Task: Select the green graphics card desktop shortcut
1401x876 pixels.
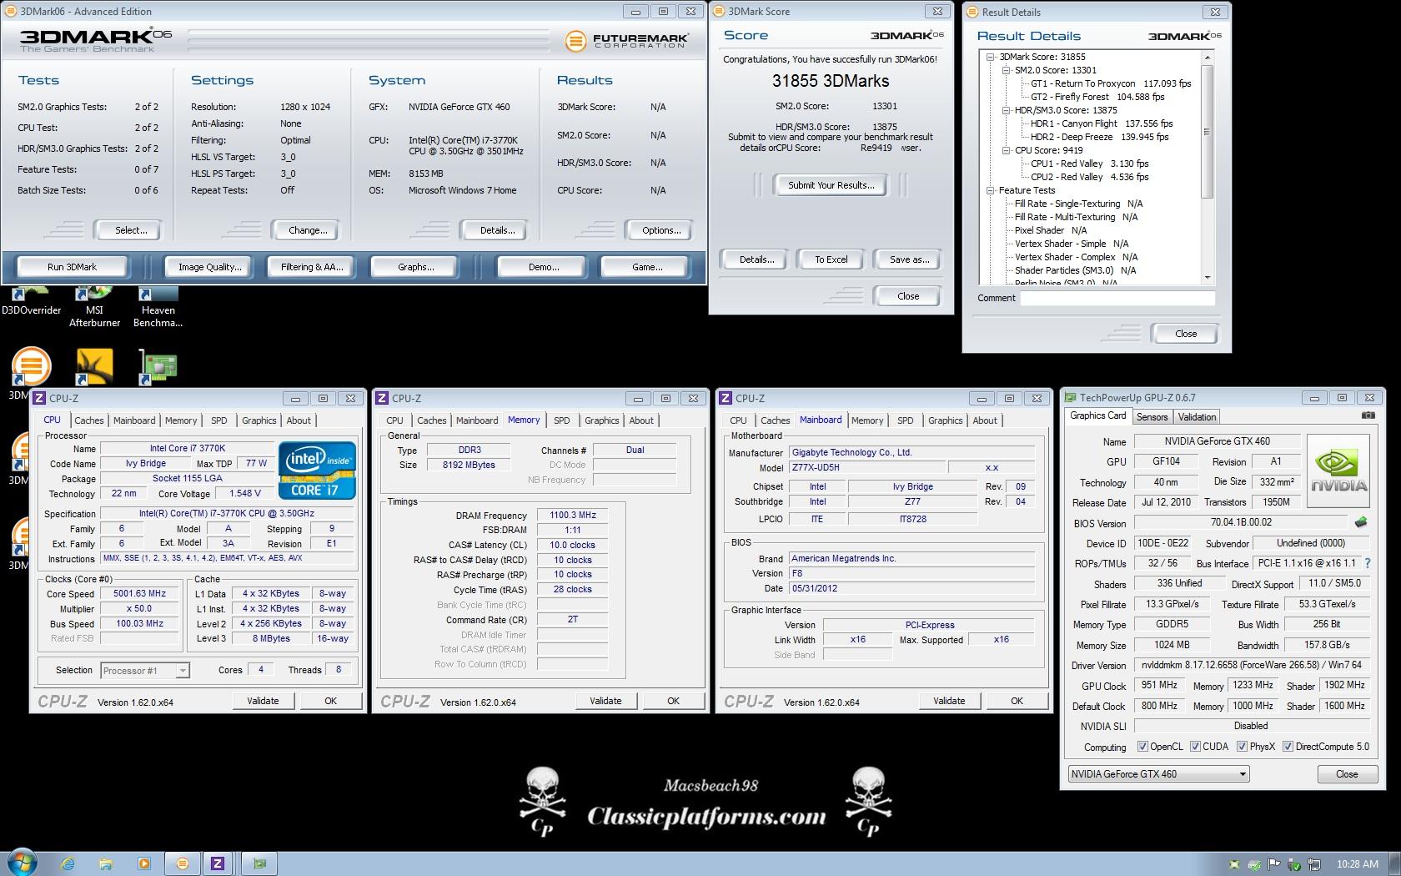Action: tap(158, 367)
